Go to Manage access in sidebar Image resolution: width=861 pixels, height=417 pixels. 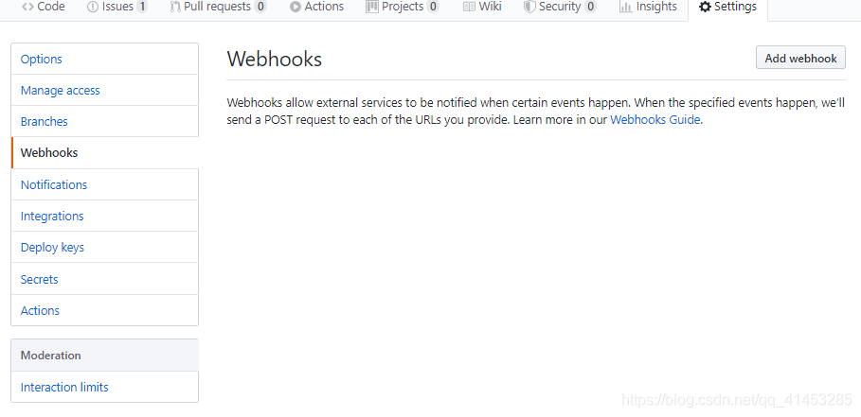tap(61, 90)
